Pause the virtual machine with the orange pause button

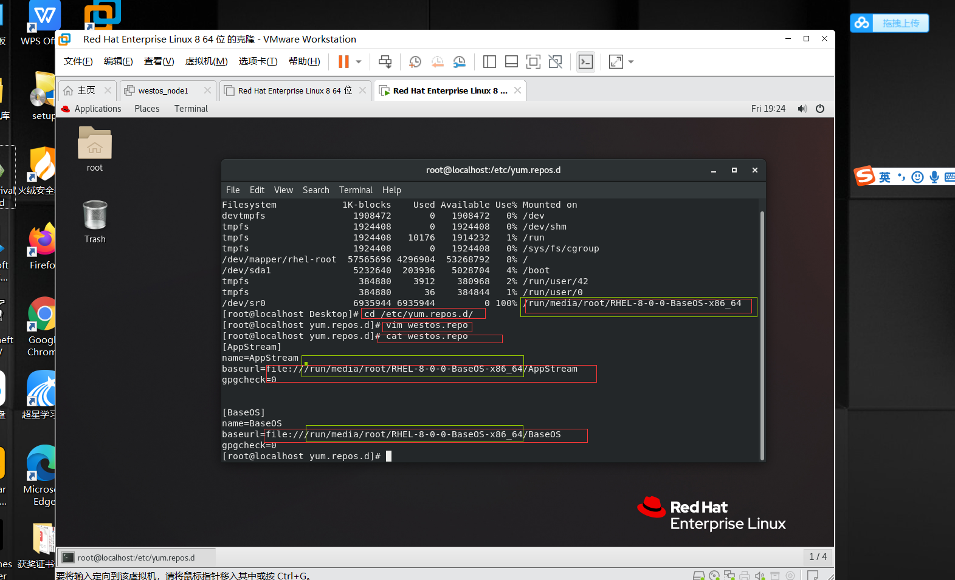[x=343, y=61]
